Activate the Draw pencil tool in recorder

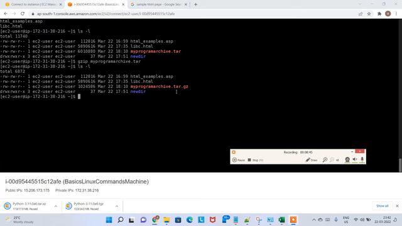click(x=312, y=160)
